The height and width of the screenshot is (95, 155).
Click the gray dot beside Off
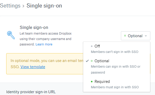[92, 46]
